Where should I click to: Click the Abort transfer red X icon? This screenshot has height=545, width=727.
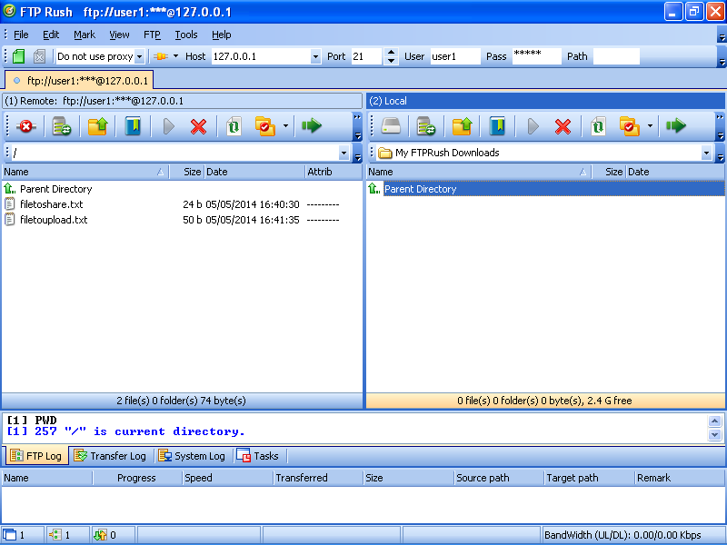(198, 127)
